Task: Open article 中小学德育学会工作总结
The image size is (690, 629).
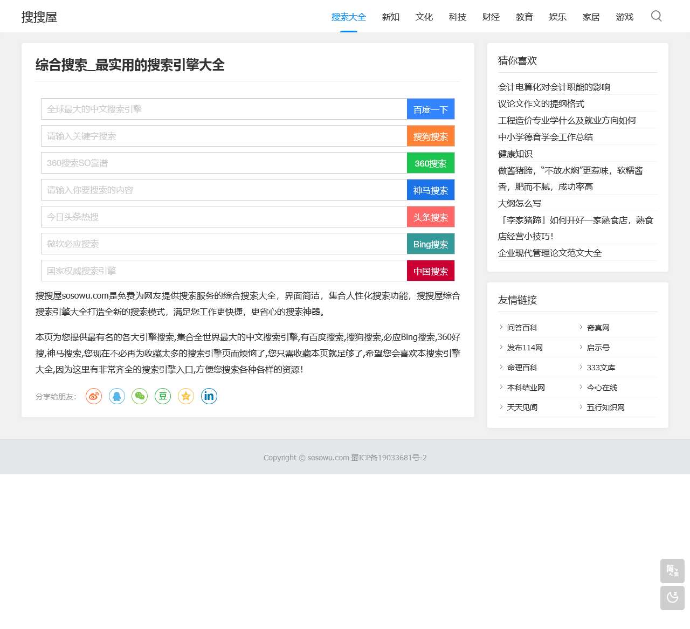Action: coord(546,137)
